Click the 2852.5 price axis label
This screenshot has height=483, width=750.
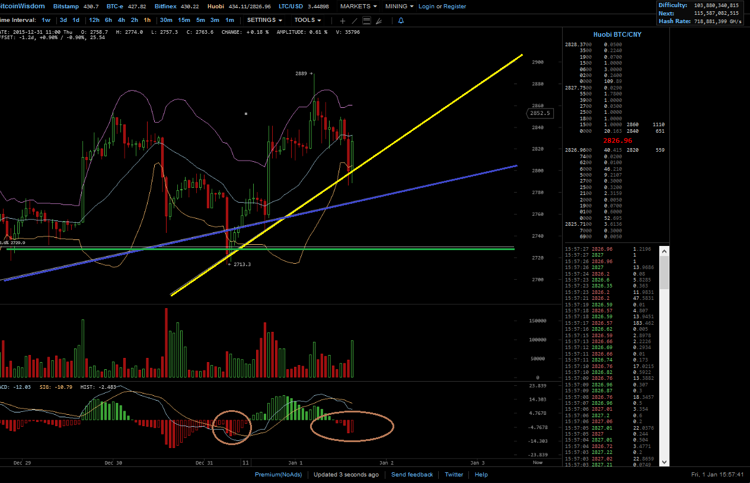(x=540, y=113)
